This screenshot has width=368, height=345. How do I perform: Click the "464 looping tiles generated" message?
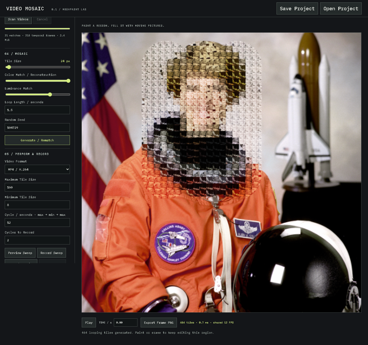tap(148, 333)
